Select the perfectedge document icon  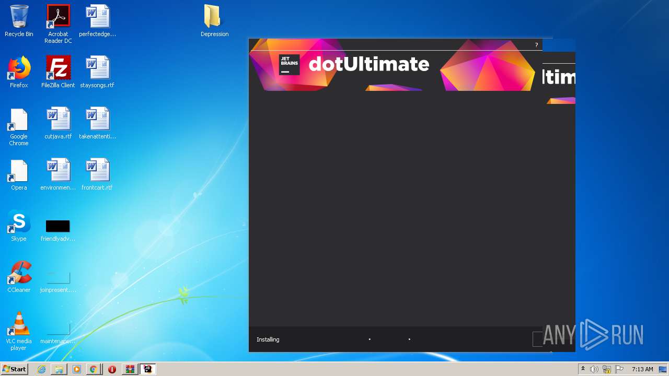pos(98,21)
